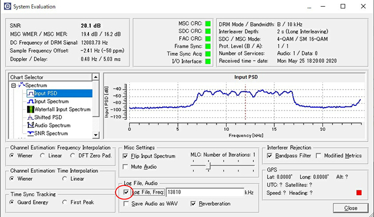Click the Chart Selector scroll-up arrow
Image resolution: width=374 pixels, height=217 pixels.
(x=96, y=77)
